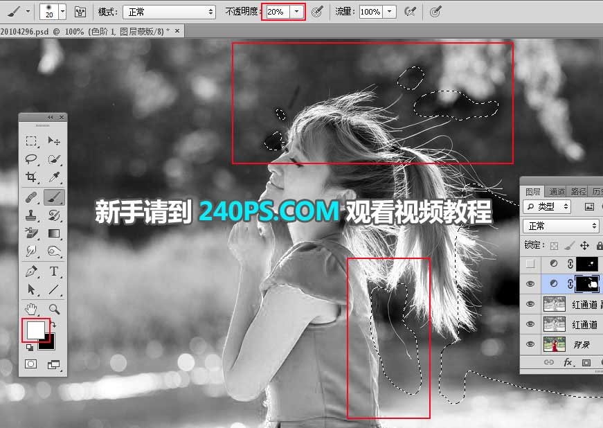
Task: Select the Brush tool in toolbox
Action: pos(54,197)
